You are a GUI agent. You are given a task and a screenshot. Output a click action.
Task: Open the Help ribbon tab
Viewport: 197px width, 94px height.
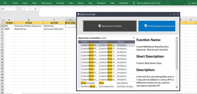click(112, 3)
